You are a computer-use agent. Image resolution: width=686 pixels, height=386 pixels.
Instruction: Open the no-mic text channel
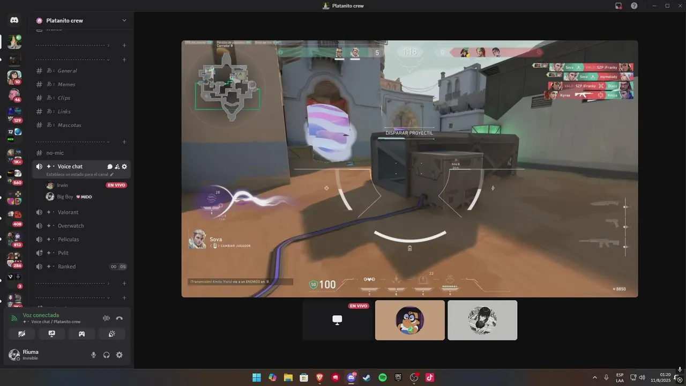coord(81,153)
